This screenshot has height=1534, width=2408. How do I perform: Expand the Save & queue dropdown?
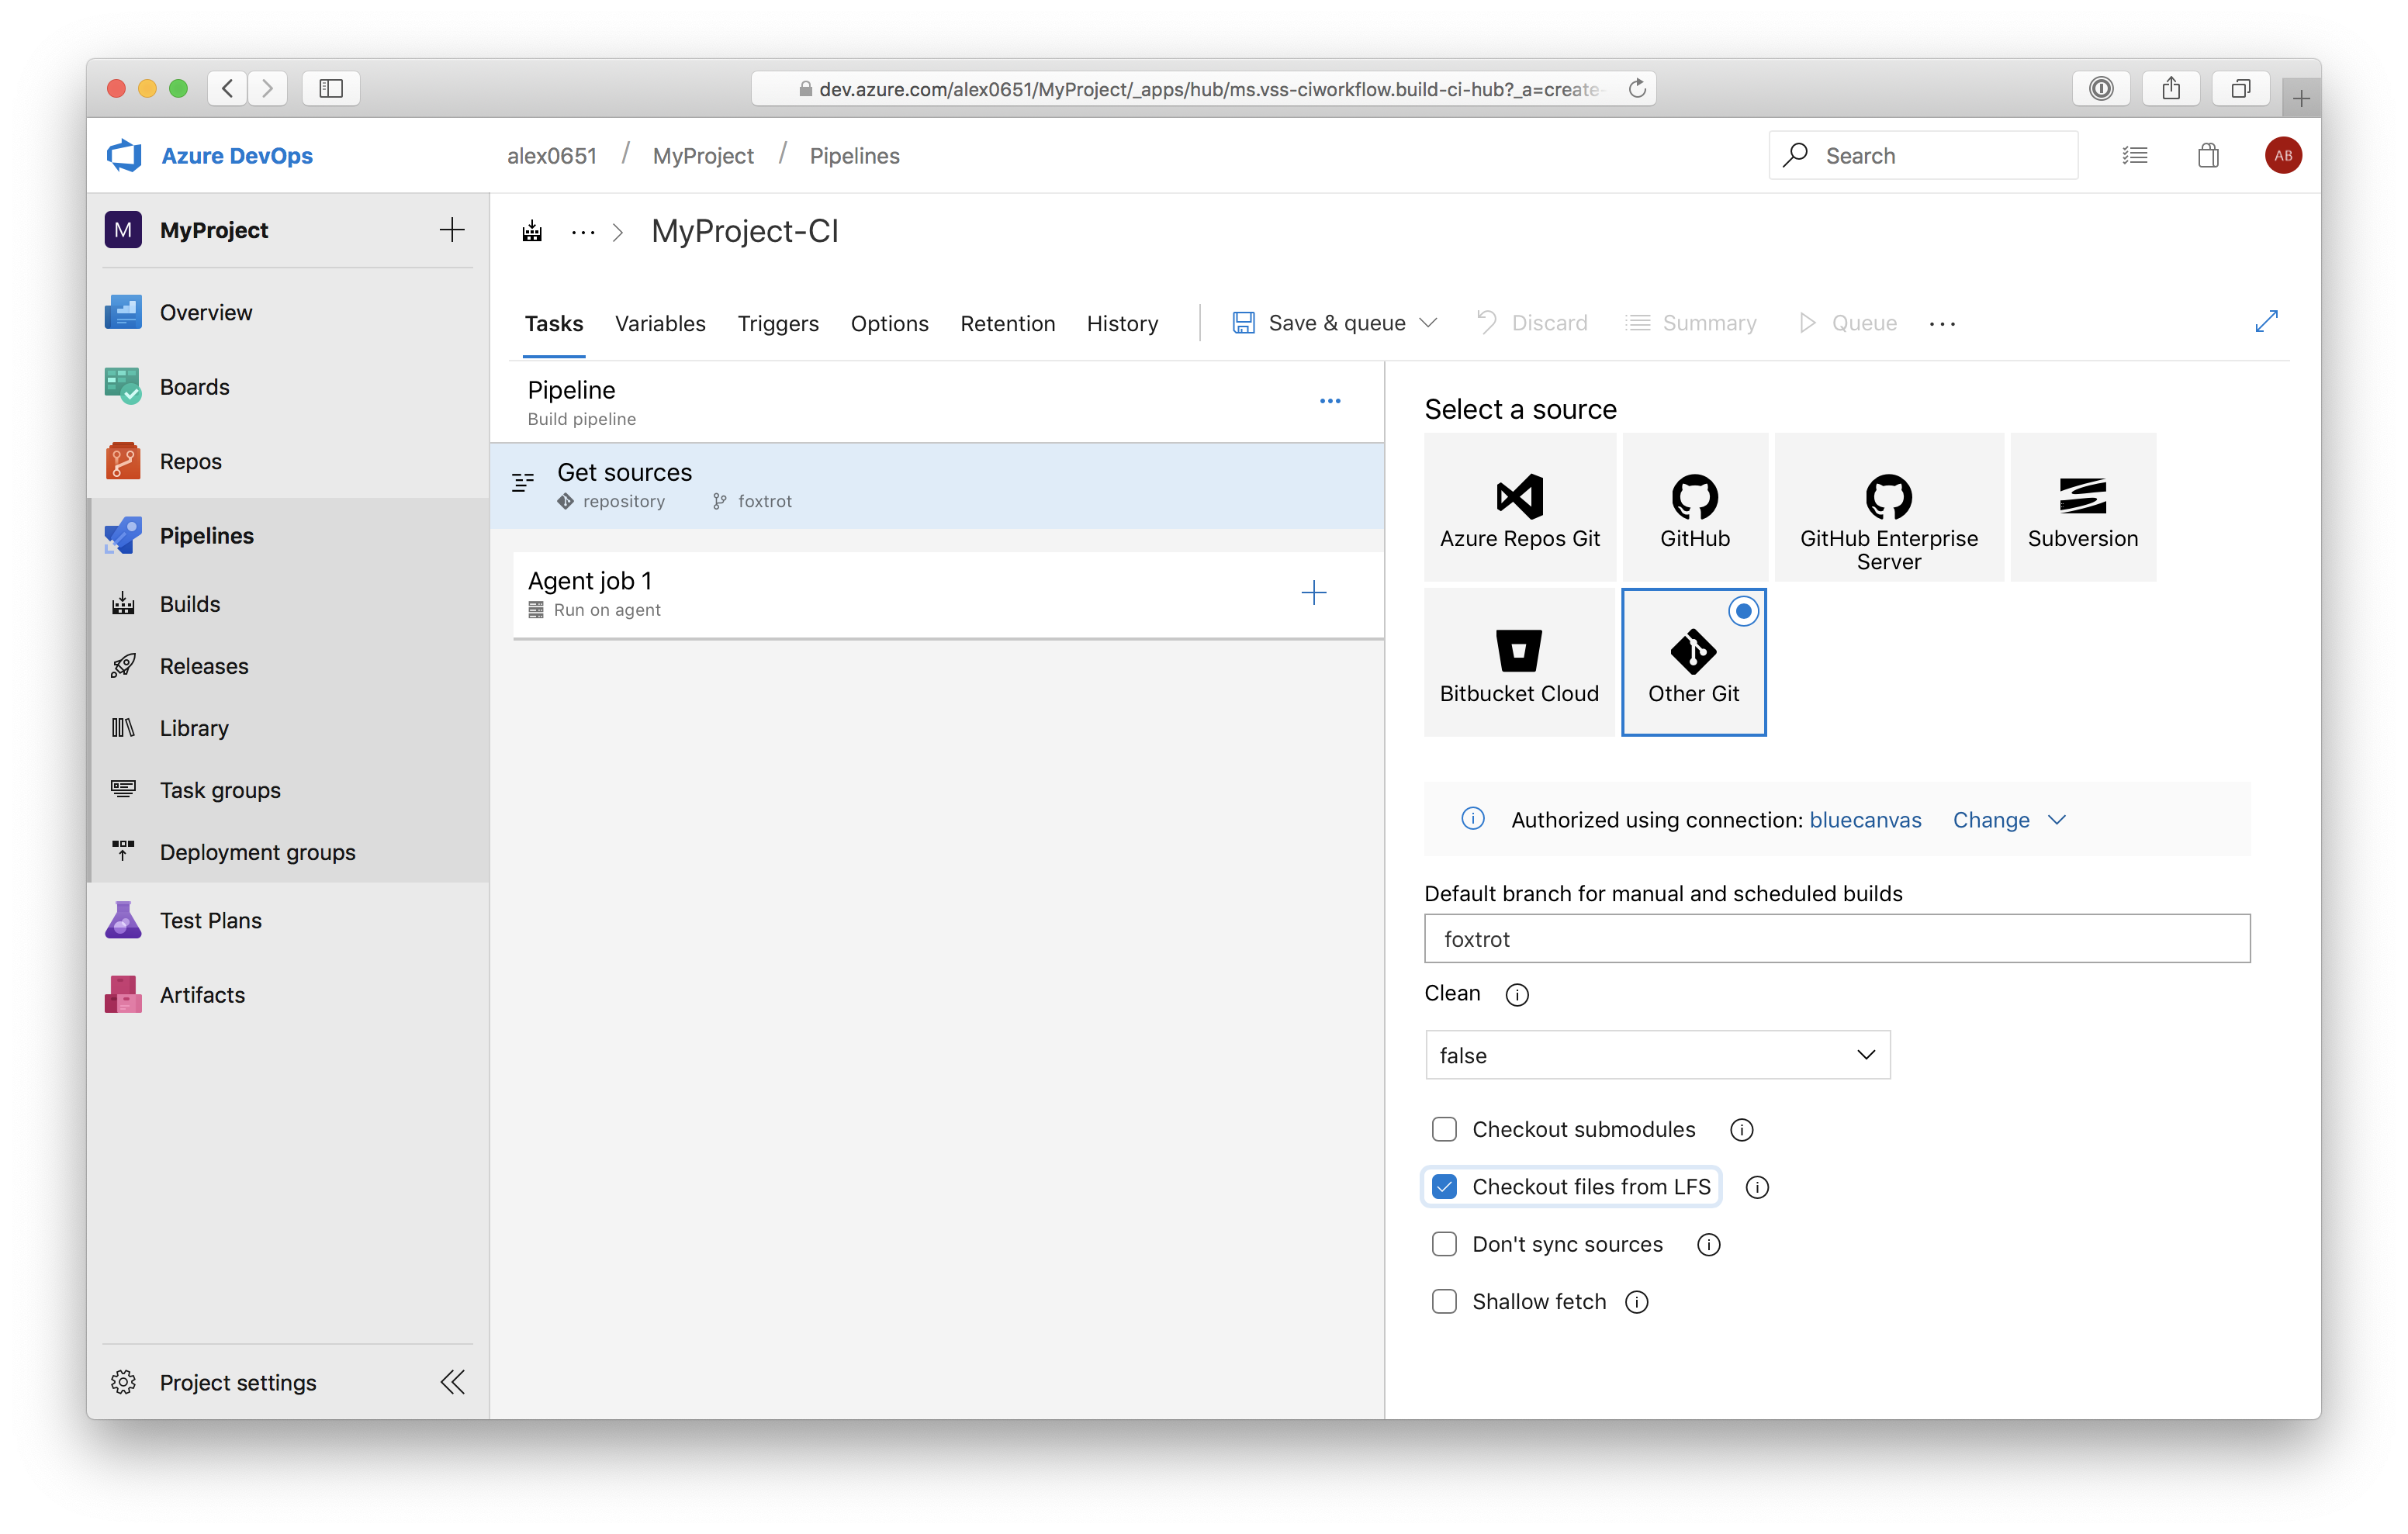click(x=1428, y=323)
